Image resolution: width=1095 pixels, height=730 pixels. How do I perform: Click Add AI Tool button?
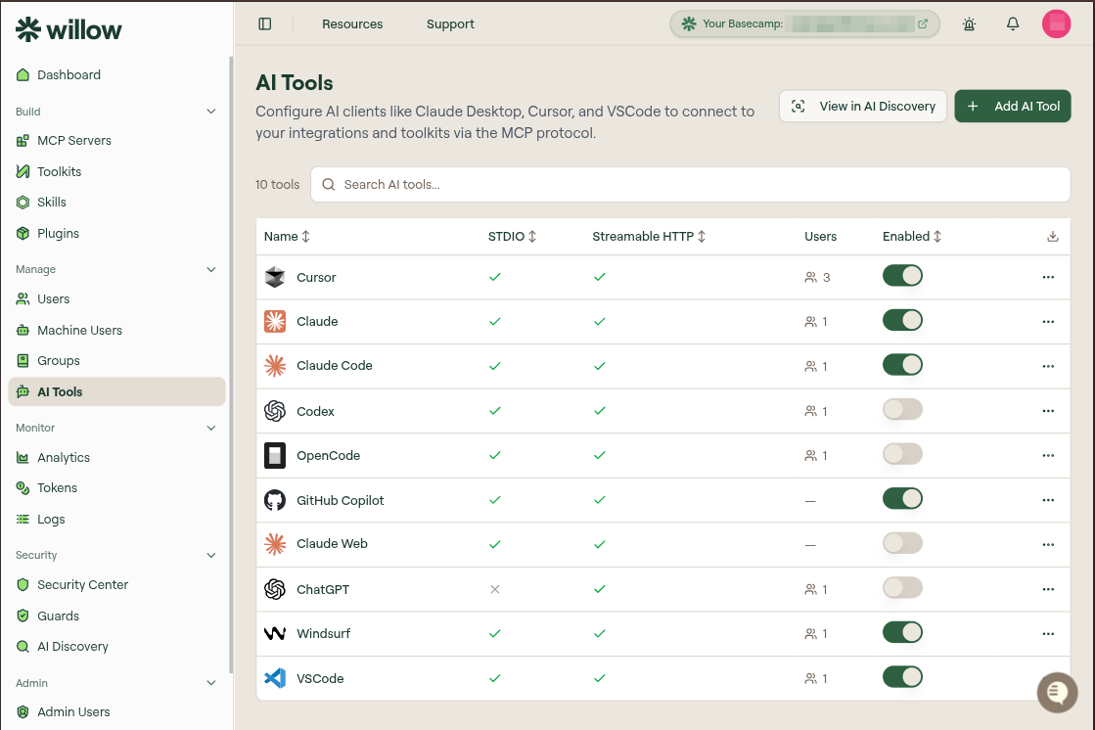pos(1013,107)
